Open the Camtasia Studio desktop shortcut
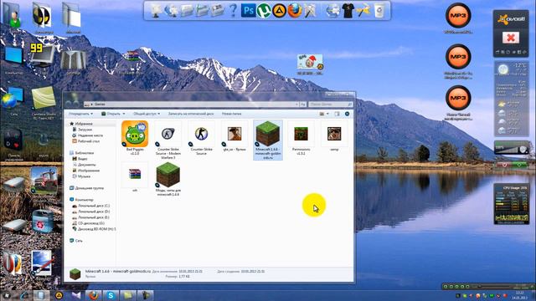The image size is (536, 301). (44, 103)
